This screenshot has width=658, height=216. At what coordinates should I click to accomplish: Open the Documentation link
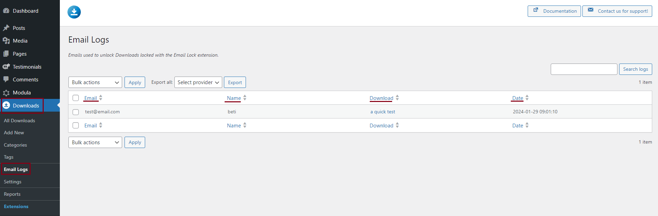[x=554, y=11]
